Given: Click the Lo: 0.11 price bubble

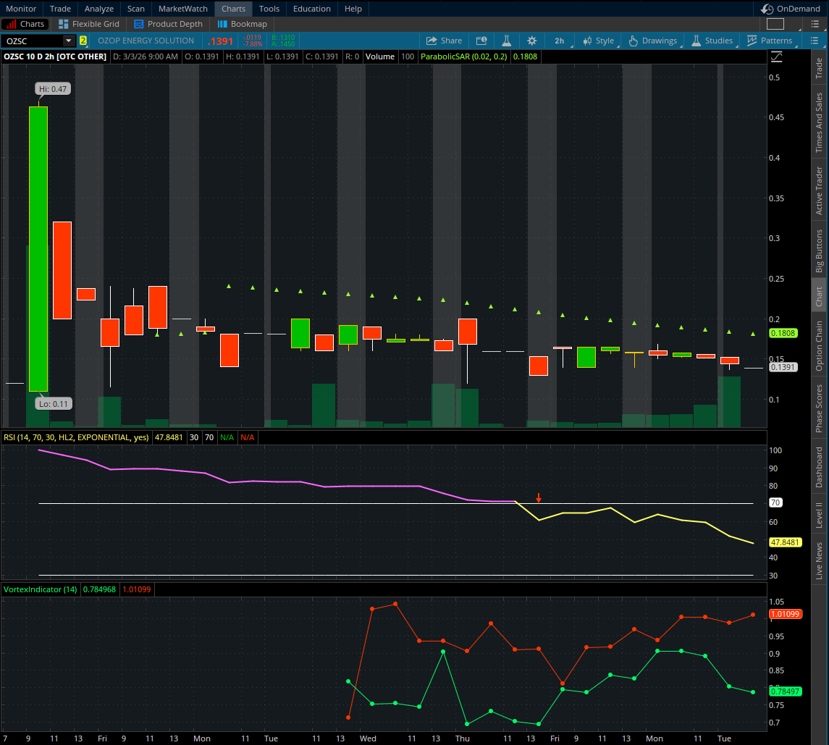Looking at the screenshot, I should coord(54,404).
